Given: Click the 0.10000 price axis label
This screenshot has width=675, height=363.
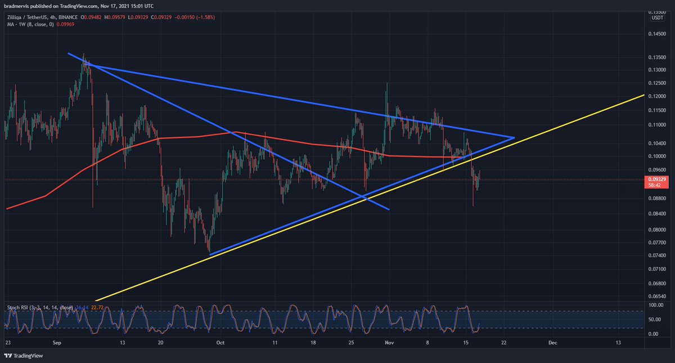Looking at the screenshot, I should click(657, 156).
